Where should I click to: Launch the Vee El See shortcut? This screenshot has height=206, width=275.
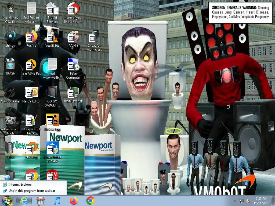[x=52, y=39]
